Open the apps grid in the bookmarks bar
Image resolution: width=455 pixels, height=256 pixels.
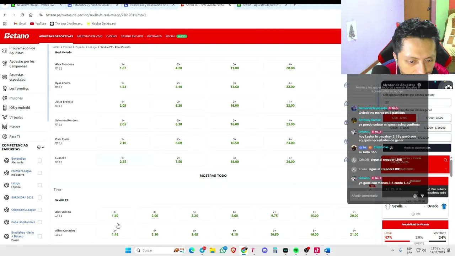tap(5, 24)
